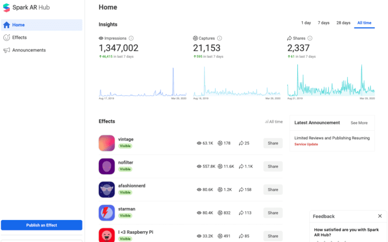Click the eye icon in afashionnerd row

(199, 190)
